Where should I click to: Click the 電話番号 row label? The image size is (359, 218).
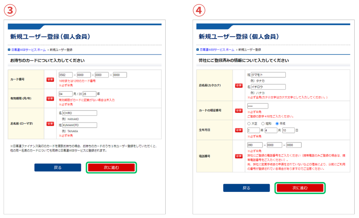pyautogui.click(x=205, y=156)
